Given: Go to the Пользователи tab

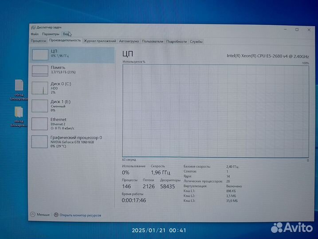Looking at the screenshot, I should pyautogui.click(x=153, y=41).
